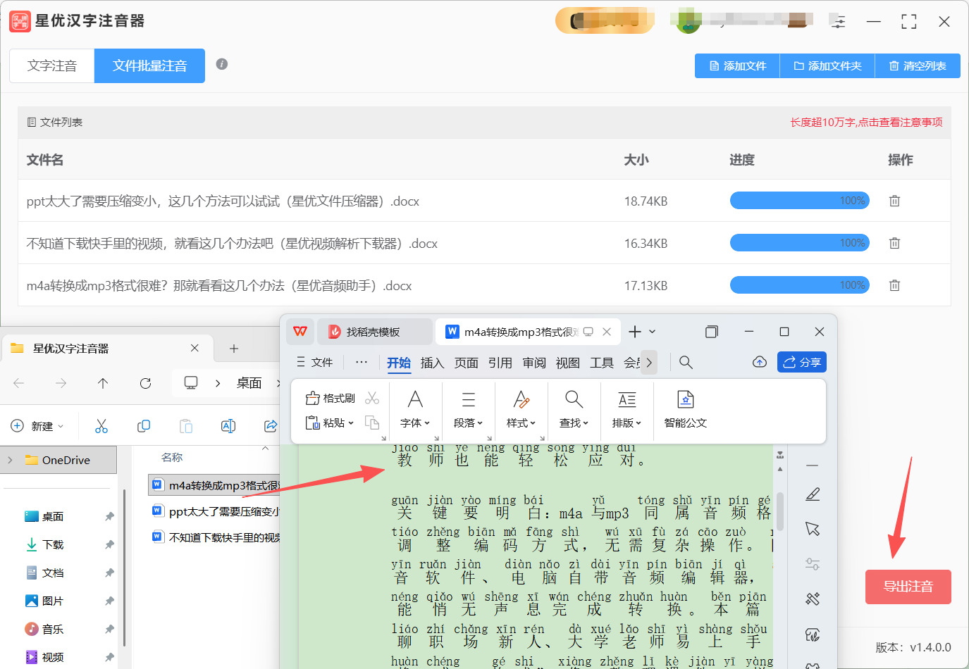Screen dimensions: 969x669
Task: Open the 插入 ribbon tab
Action: (432, 363)
